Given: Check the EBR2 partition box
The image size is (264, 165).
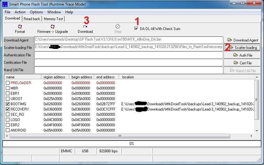Looking at the screenshot, I should pos(7,125).
